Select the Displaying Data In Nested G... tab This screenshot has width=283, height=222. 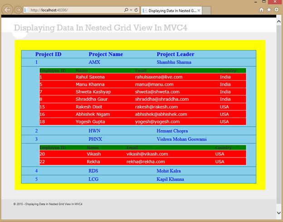click(171, 10)
